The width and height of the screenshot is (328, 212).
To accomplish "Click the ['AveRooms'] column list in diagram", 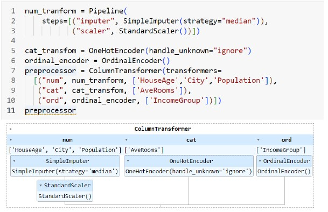I will click(x=144, y=150).
